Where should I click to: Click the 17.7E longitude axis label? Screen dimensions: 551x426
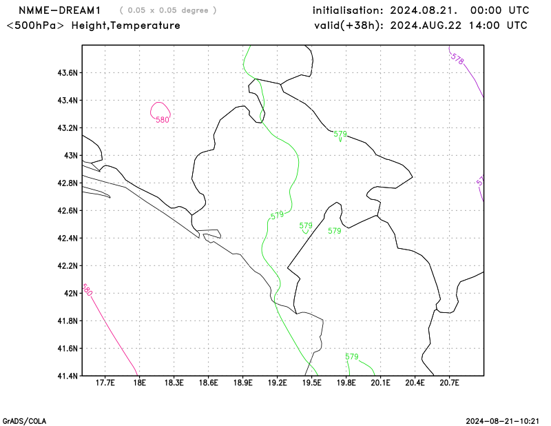pyautogui.click(x=105, y=383)
